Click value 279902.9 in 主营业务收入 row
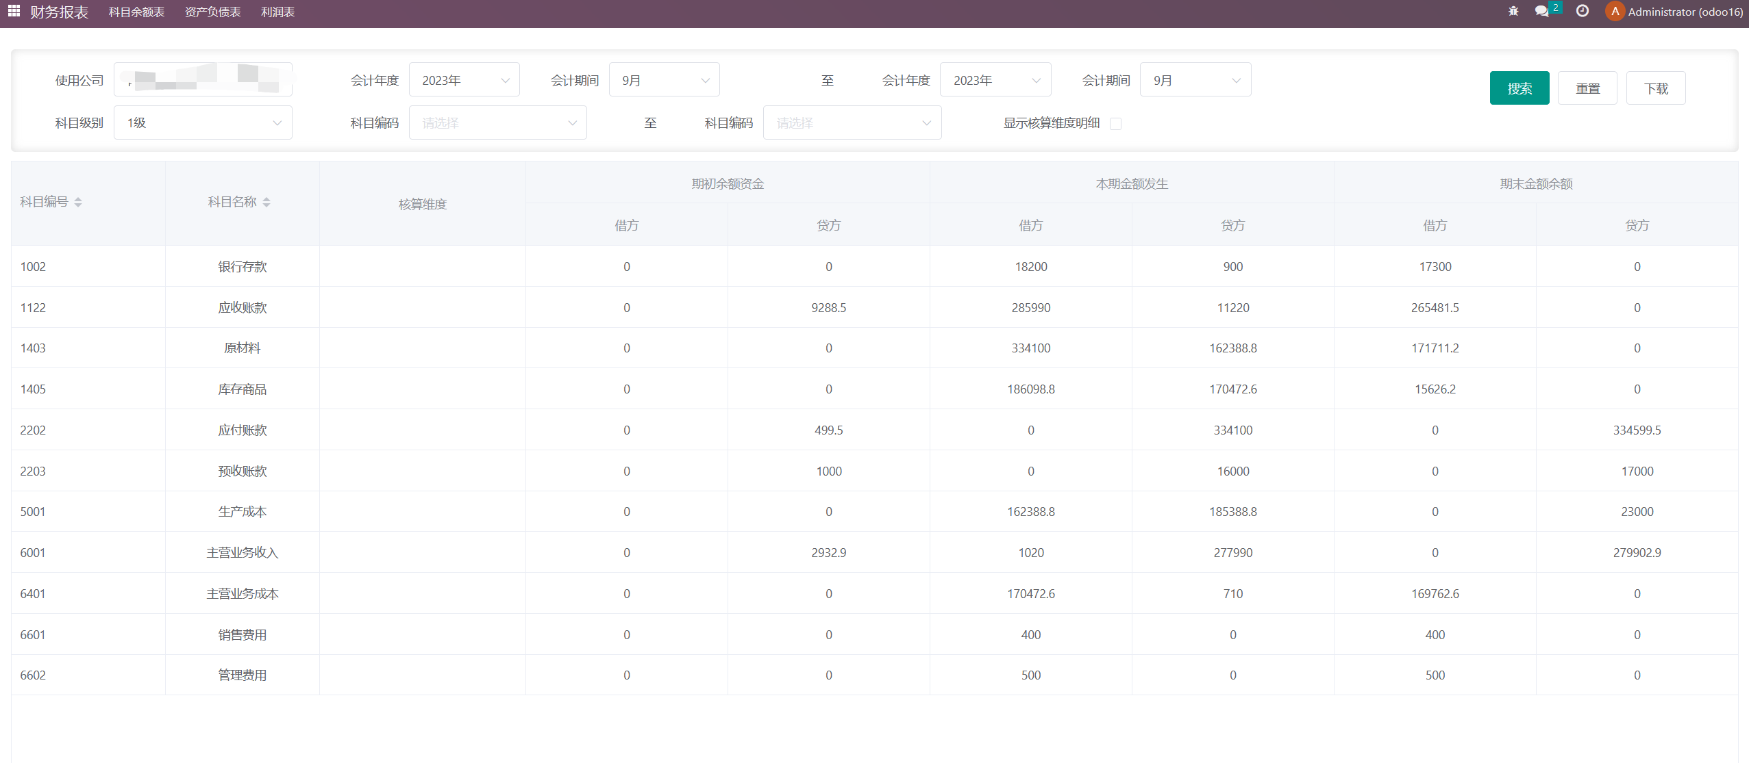Viewport: 1749px width, 763px height. [x=1637, y=552]
